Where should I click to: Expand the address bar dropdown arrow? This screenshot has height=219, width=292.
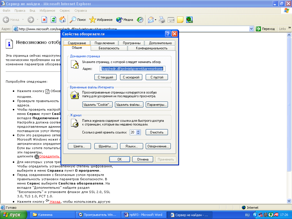tap(251, 29)
